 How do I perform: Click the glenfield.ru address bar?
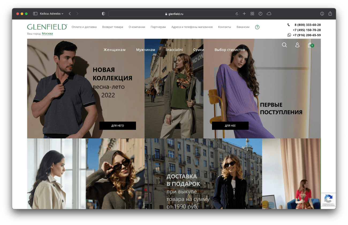click(x=174, y=14)
